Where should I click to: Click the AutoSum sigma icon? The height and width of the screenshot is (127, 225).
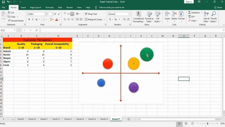coord(189,13)
